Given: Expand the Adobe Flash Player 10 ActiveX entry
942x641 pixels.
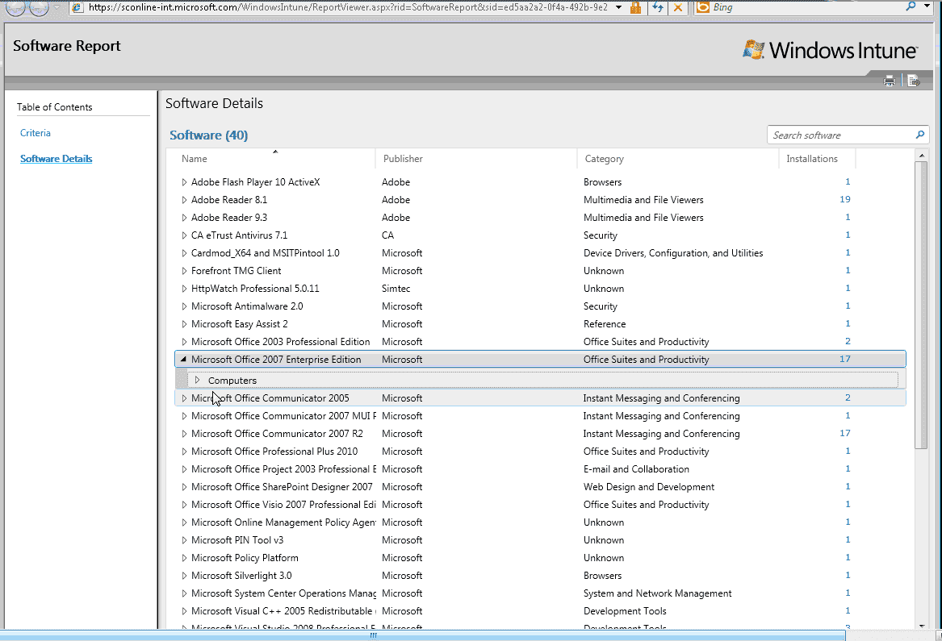Looking at the screenshot, I should (x=183, y=181).
